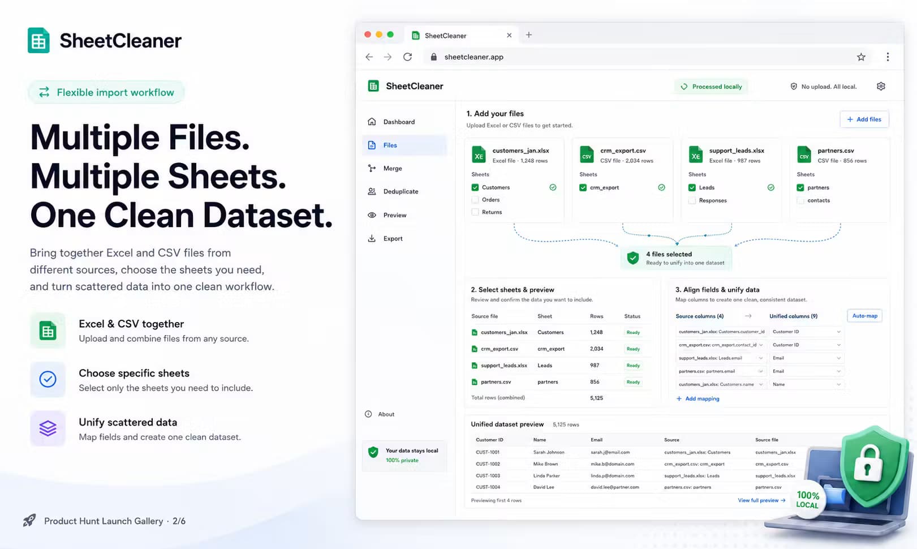Click sarah.j@email.com in preview table

click(x=610, y=452)
